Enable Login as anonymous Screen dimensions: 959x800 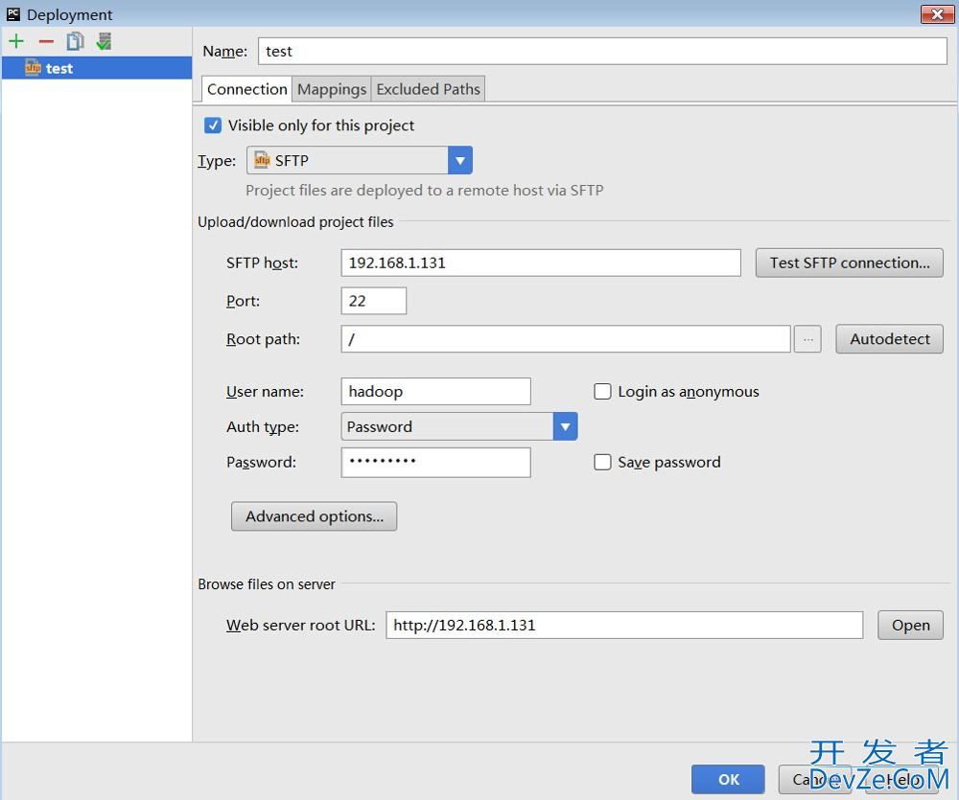[x=602, y=391]
